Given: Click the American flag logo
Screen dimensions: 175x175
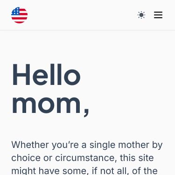Looking at the screenshot, I should click(20, 15).
